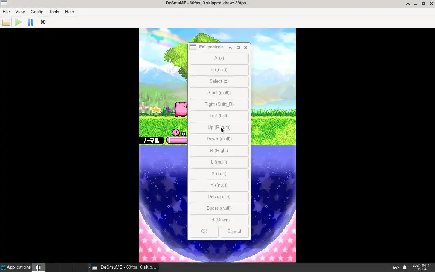Open the Help menu
Screen dimensions: 435x272
[x=69, y=12]
